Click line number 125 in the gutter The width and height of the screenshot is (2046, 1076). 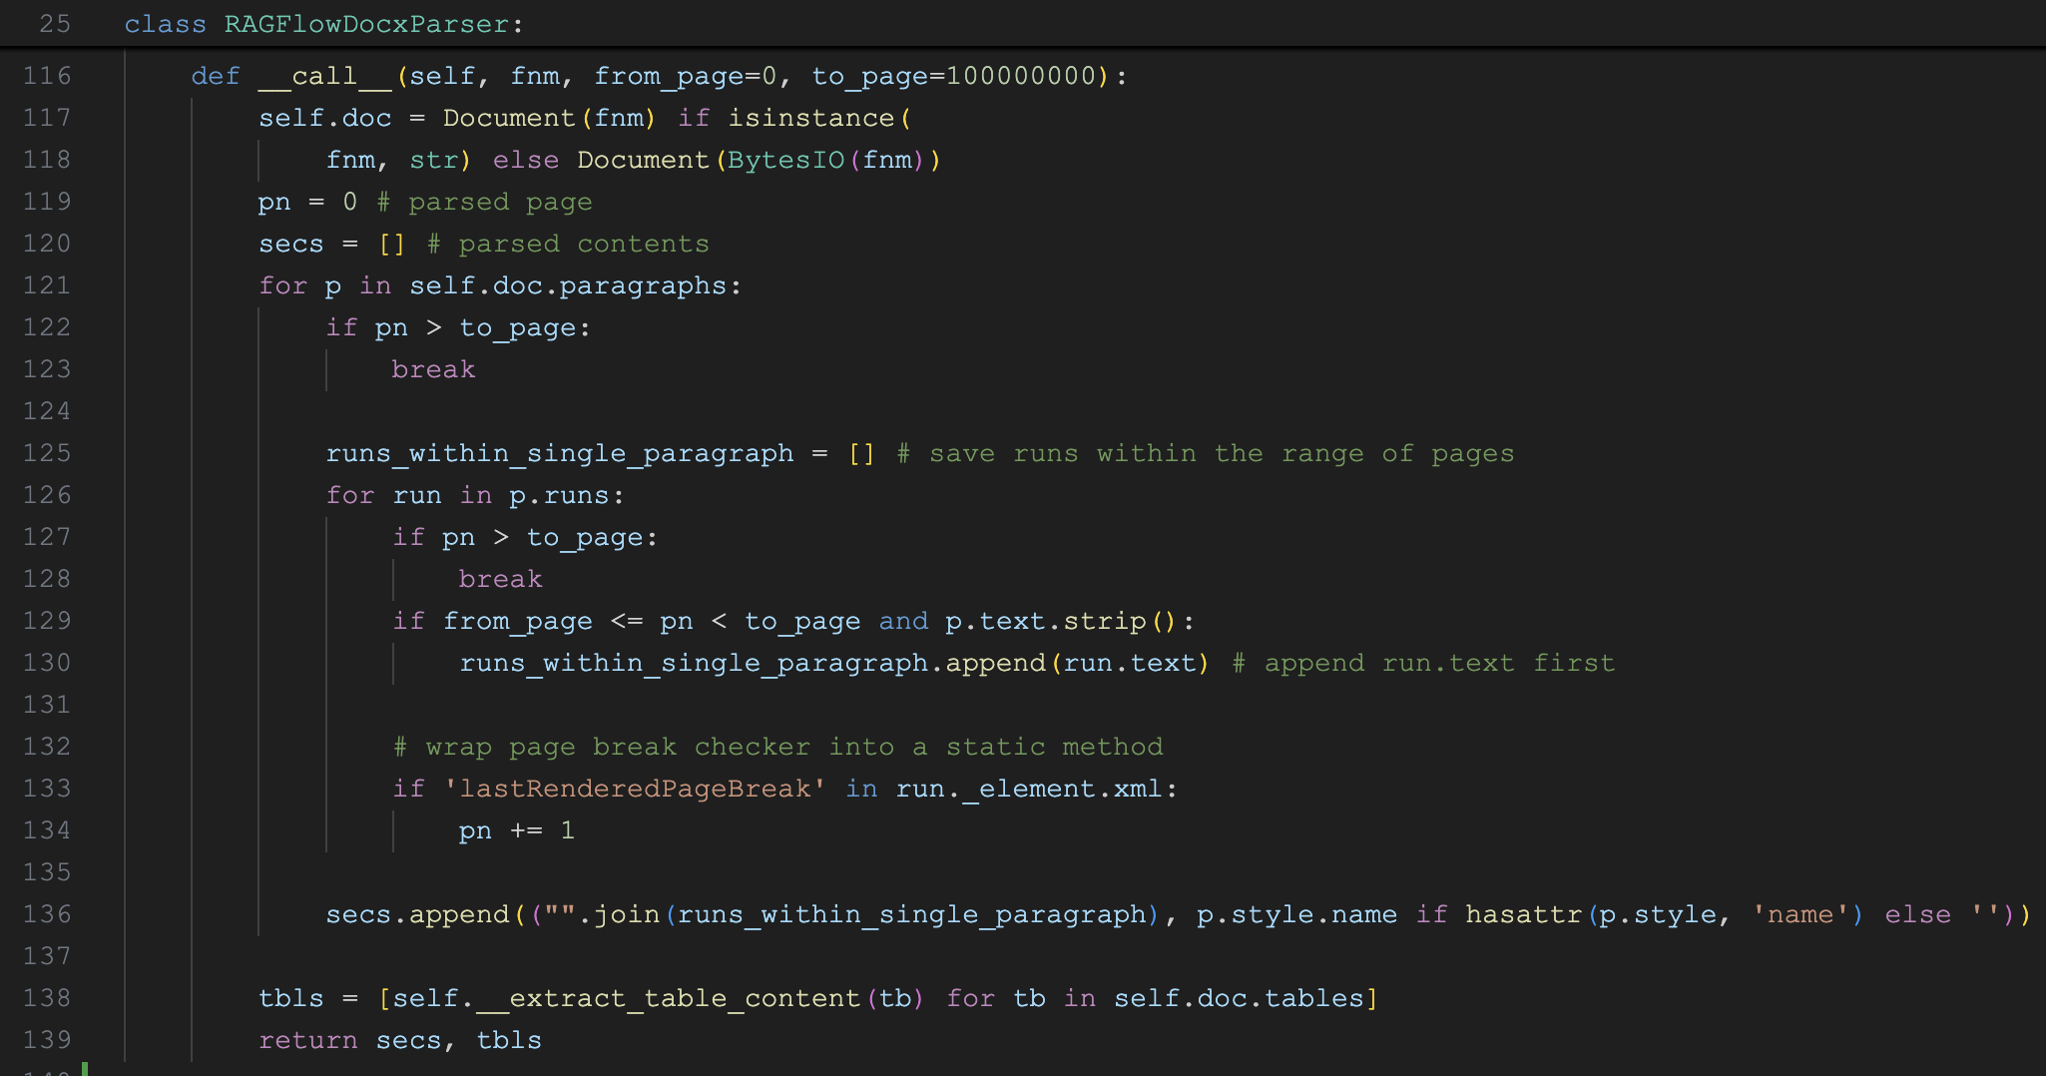click(47, 453)
